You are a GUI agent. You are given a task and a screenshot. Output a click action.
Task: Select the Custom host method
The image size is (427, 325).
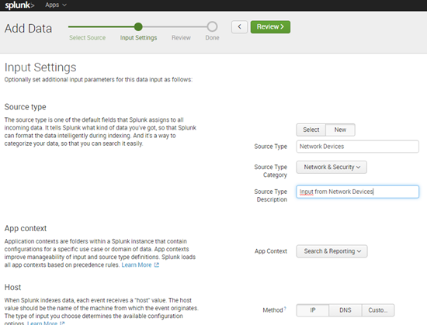[378, 310]
